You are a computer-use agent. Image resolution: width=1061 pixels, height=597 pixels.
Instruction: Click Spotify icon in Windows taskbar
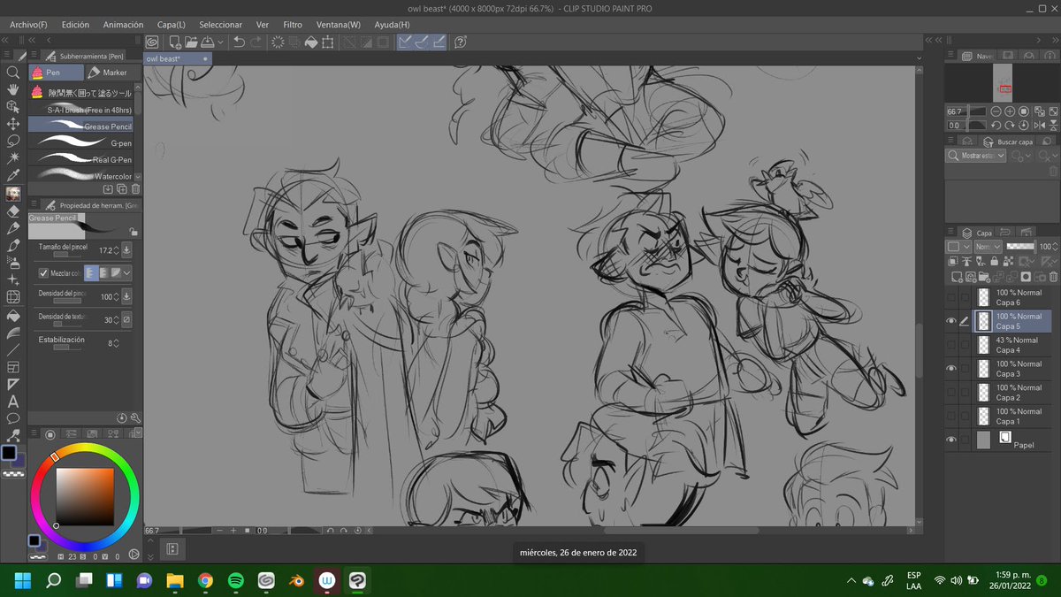(x=236, y=580)
